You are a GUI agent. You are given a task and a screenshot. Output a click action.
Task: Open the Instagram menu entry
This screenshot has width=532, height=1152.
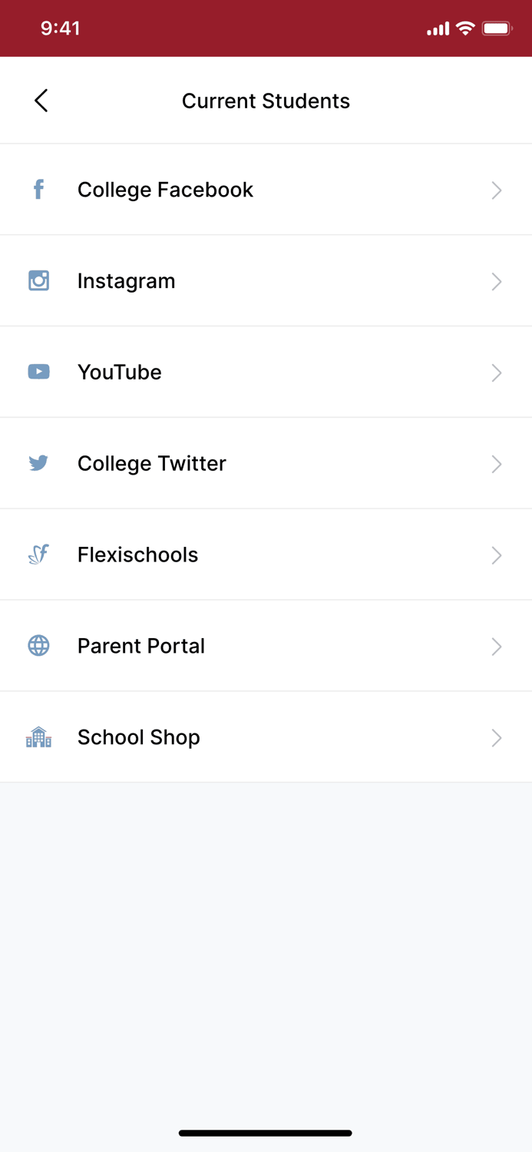(x=126, y=281)
